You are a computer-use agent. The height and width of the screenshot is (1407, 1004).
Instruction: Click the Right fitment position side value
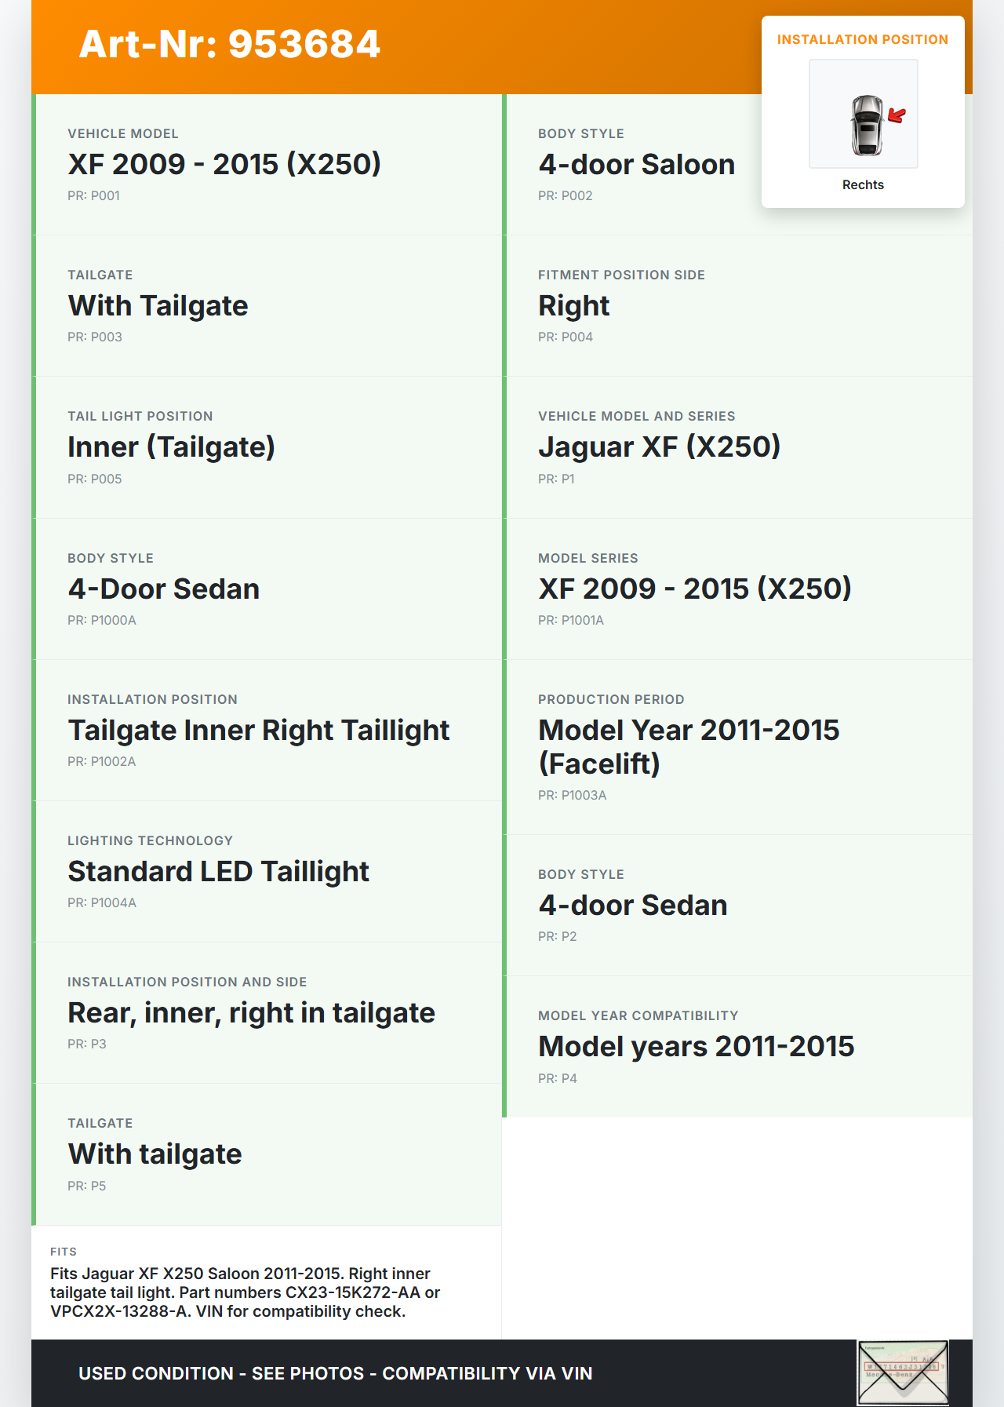point(573,306)
